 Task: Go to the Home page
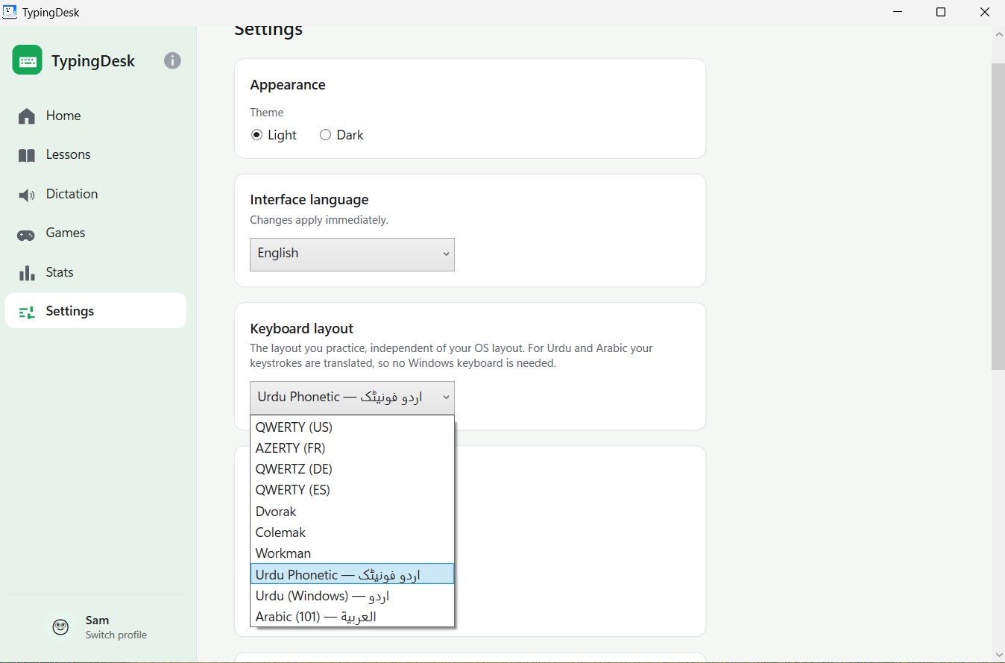point(95,116)
